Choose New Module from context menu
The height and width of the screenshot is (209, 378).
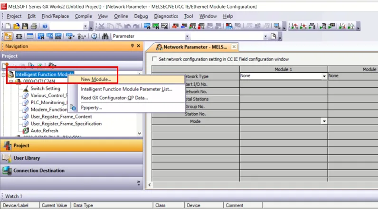(126, 79)
